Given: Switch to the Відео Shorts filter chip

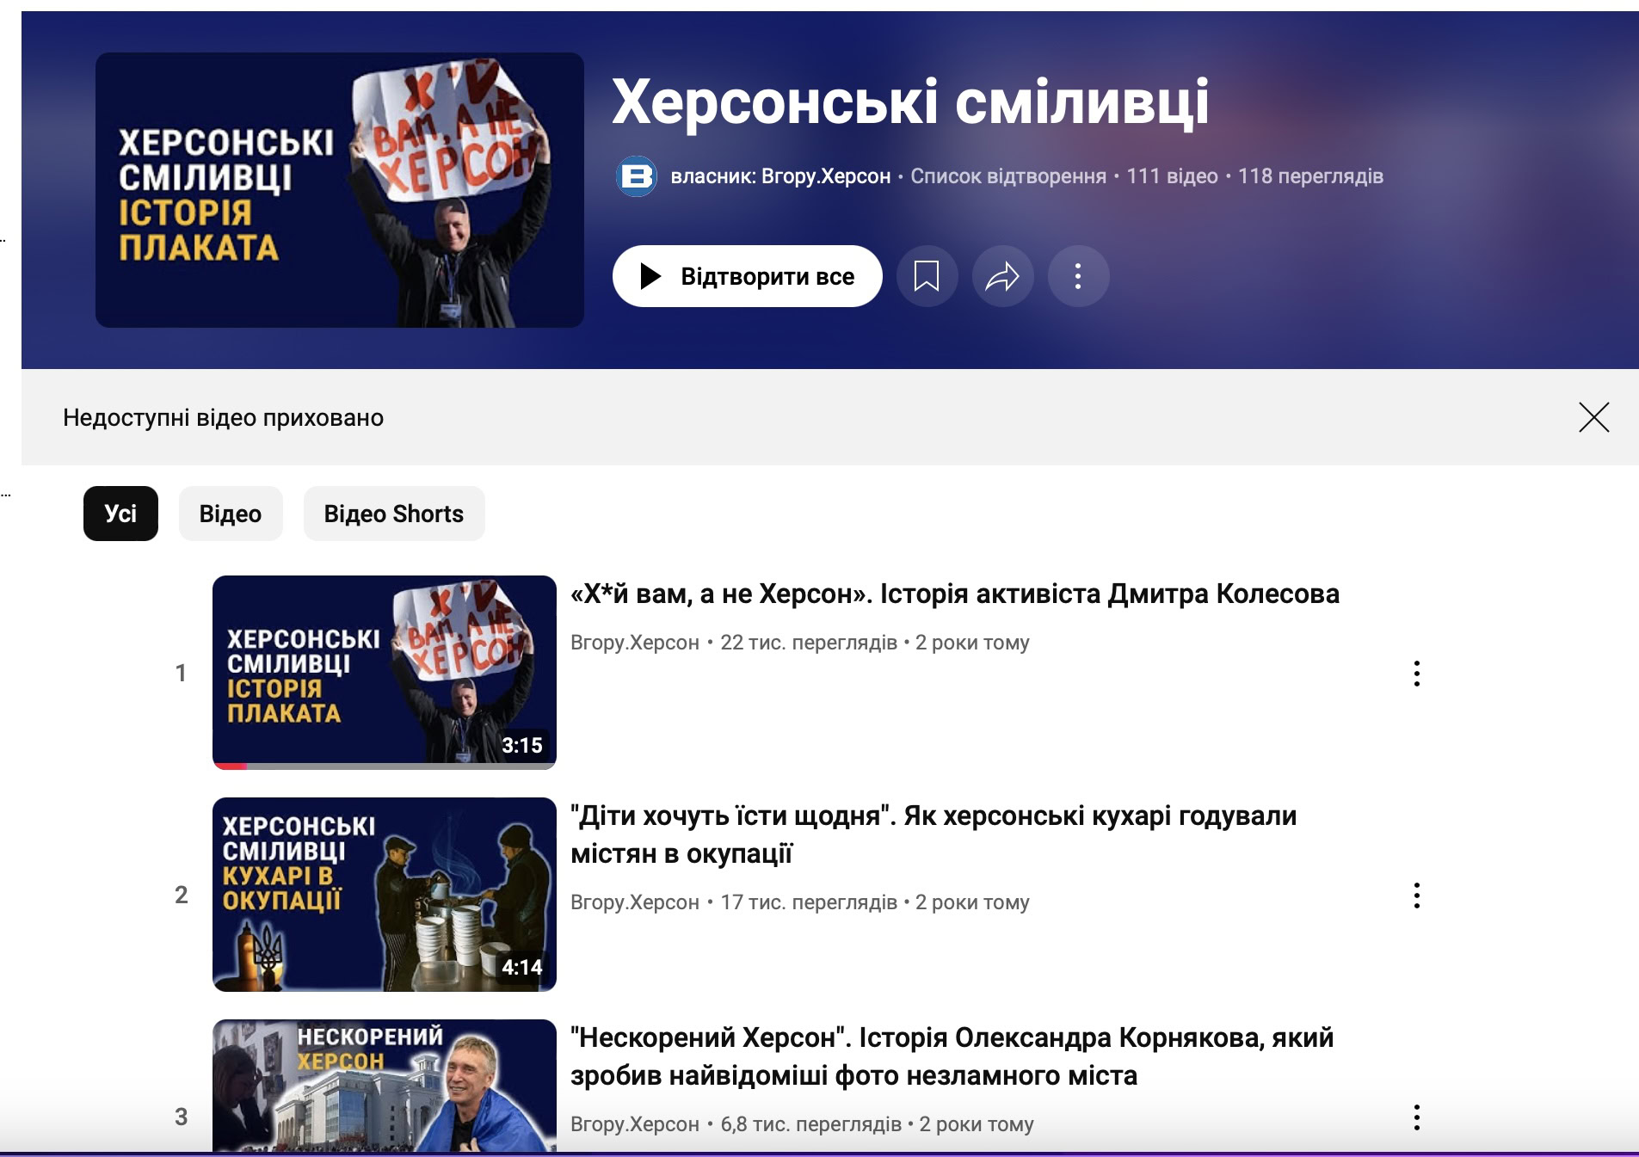Looking at the screenshot, I should click(394, 514).
